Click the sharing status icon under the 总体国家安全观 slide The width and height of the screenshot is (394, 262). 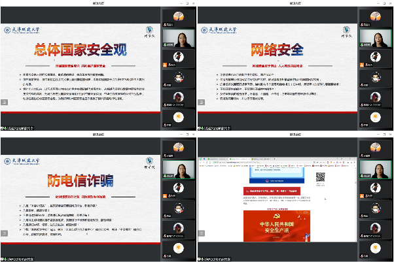tap(3, 127)
